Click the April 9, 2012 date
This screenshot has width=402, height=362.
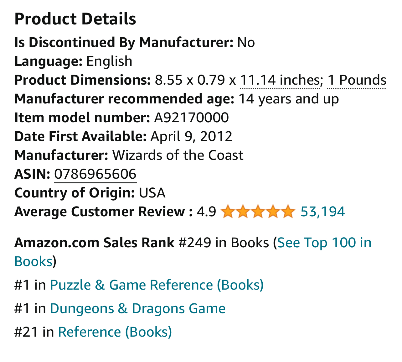(x=191, y=137)
